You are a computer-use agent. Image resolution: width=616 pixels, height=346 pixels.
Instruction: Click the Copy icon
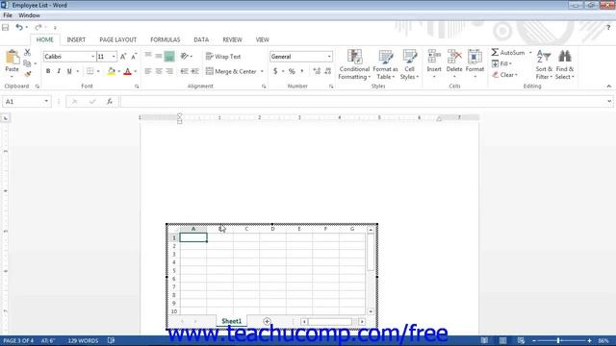pyautogui.click(x=27, y=63)
